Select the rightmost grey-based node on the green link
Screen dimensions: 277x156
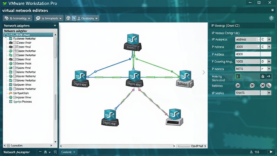coord(185,79)
